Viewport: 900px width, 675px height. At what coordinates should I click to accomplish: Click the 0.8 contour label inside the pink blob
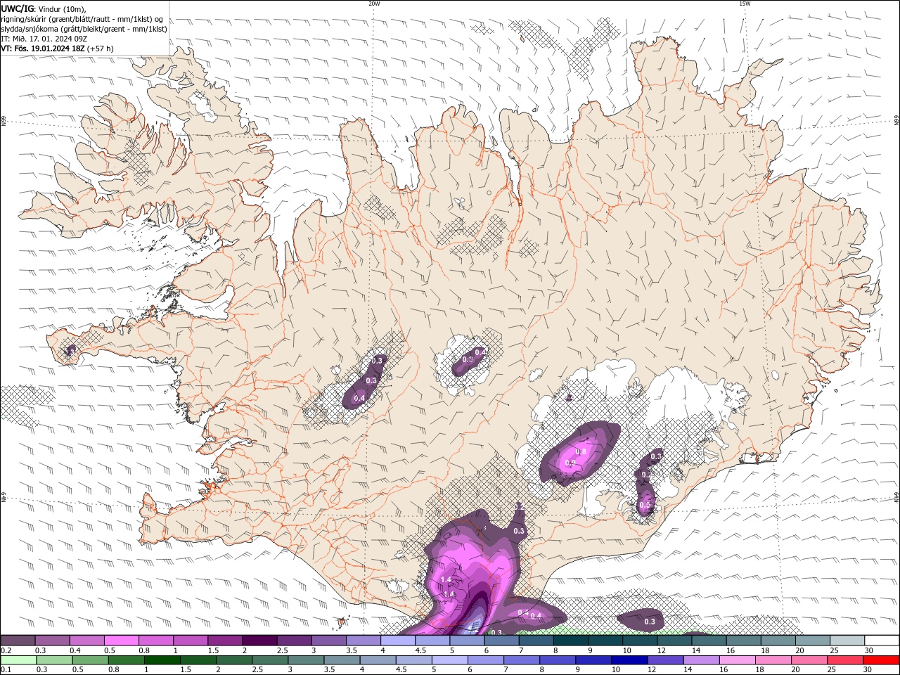coord(581,451)
